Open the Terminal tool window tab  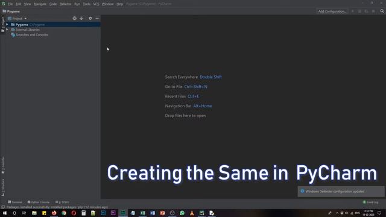pos(15,202)
